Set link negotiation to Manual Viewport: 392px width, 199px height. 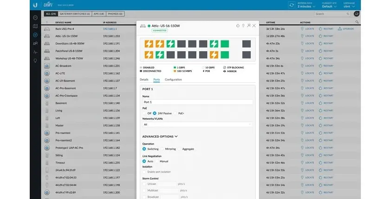tap(157, 161)
